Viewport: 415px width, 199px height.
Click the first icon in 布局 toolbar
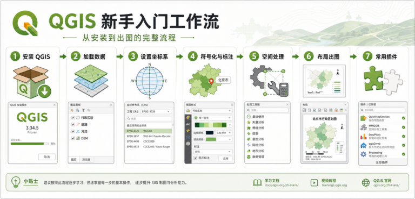tap(304, 110)
